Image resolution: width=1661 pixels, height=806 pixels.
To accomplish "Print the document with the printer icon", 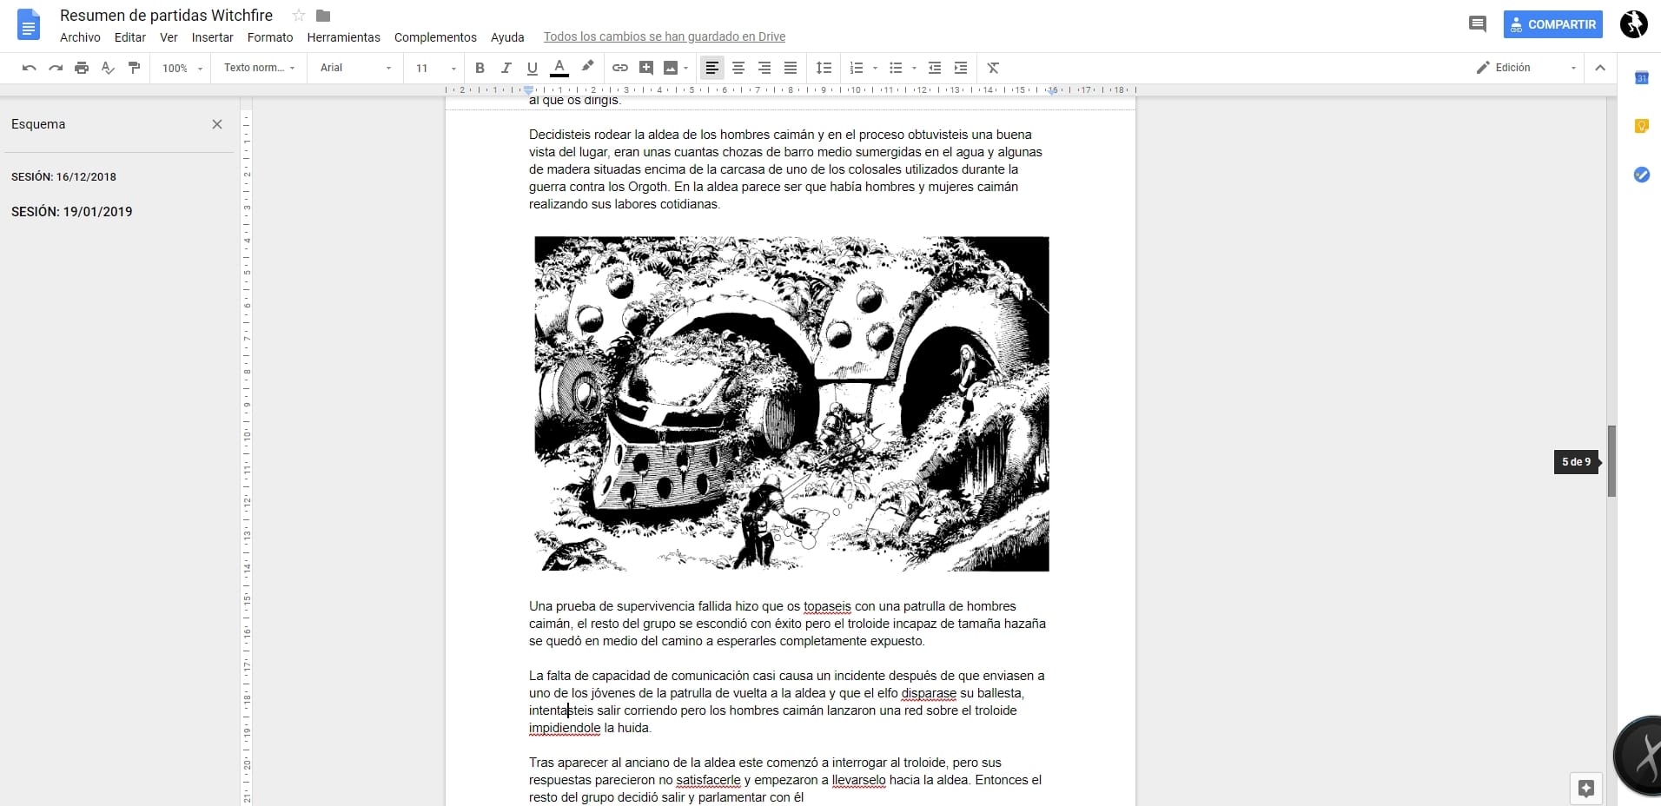I will click(82, 68).
